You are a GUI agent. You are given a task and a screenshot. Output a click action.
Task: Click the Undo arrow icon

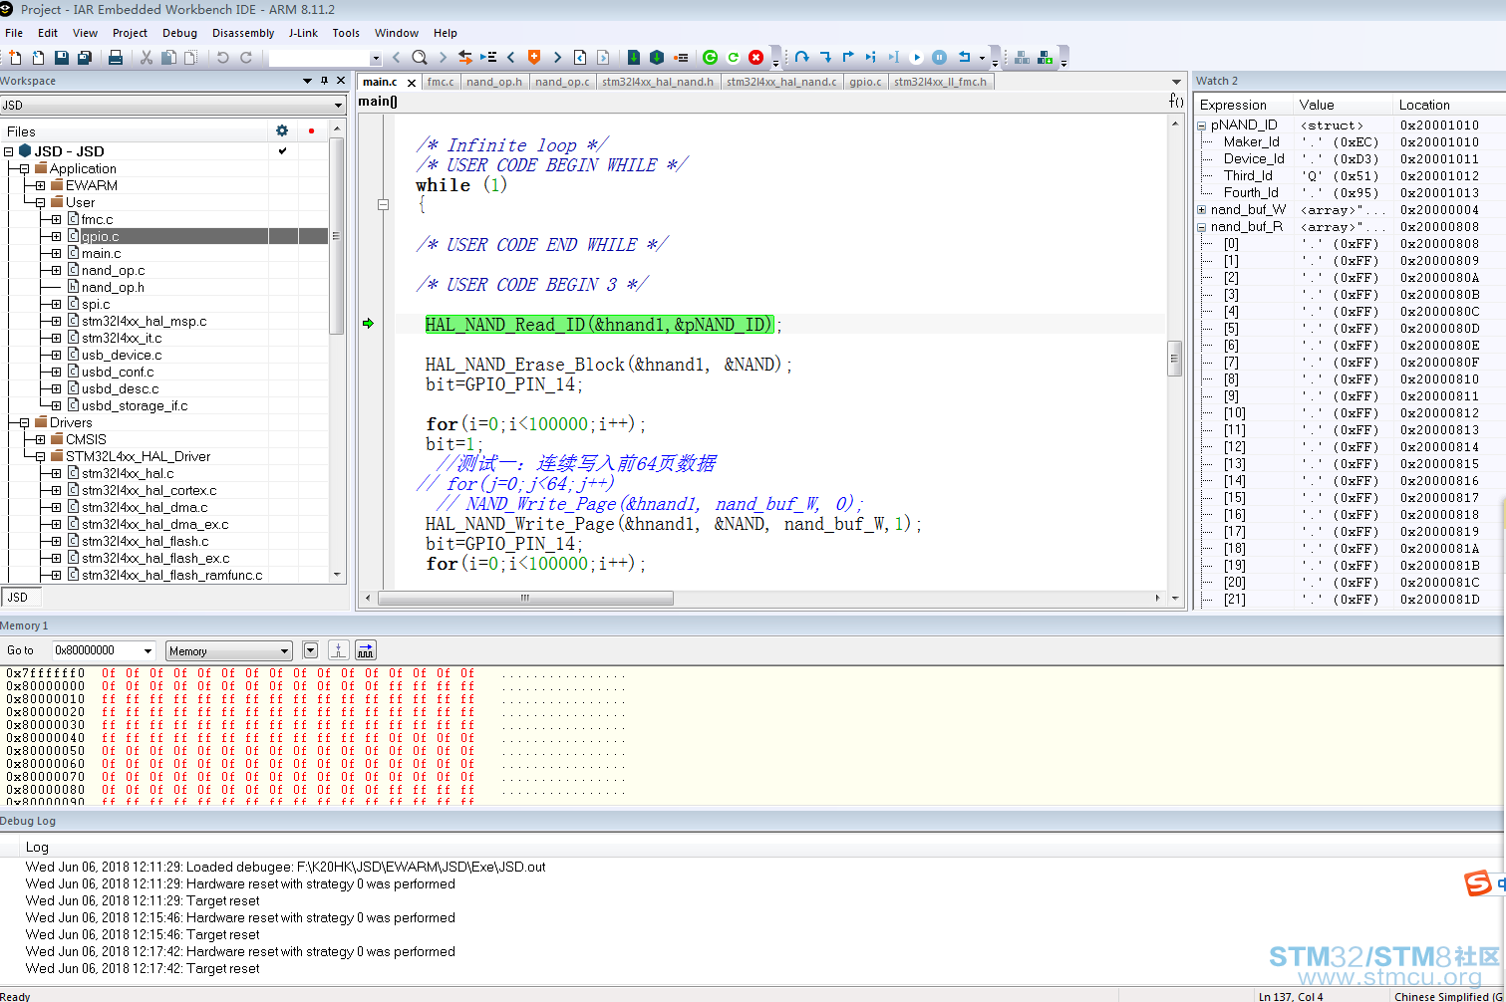tap(222, 58)
